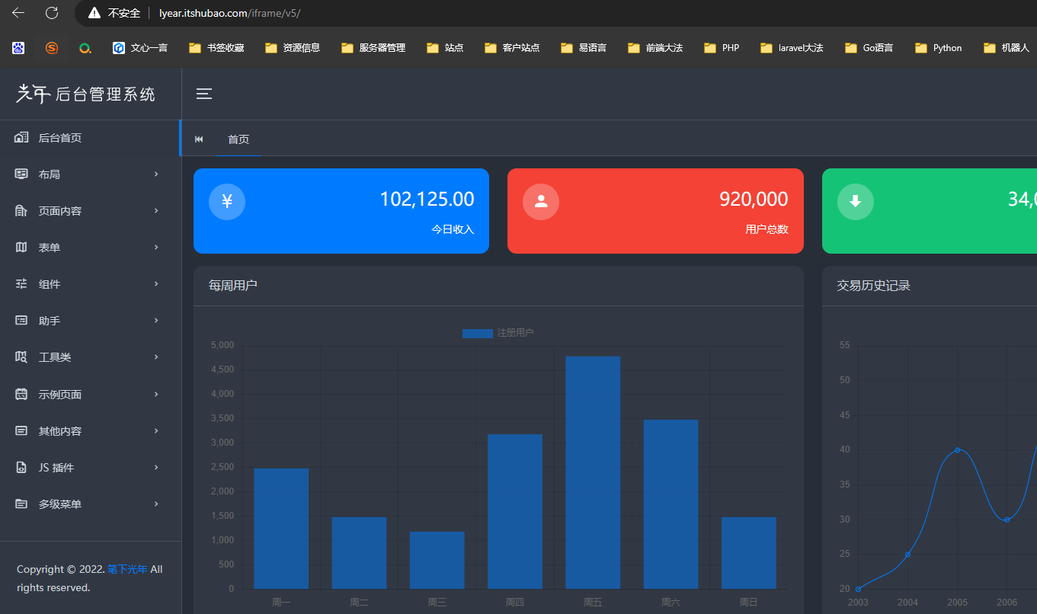The width and height of the screenshot is (1037, 614).
Task: Click the browser back arrow
Action: pos(18,12)
